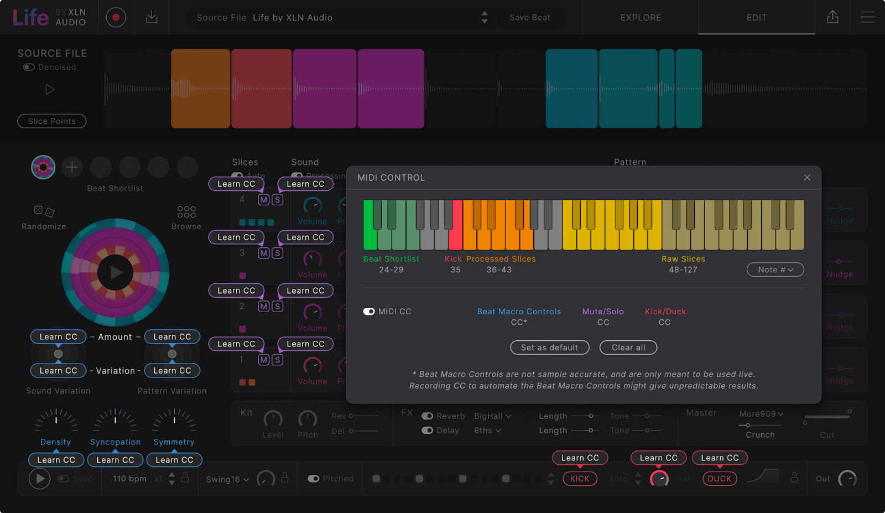885x513 pixels.
Task: Mute slice row 1 with M button
Action: [264, 360]
